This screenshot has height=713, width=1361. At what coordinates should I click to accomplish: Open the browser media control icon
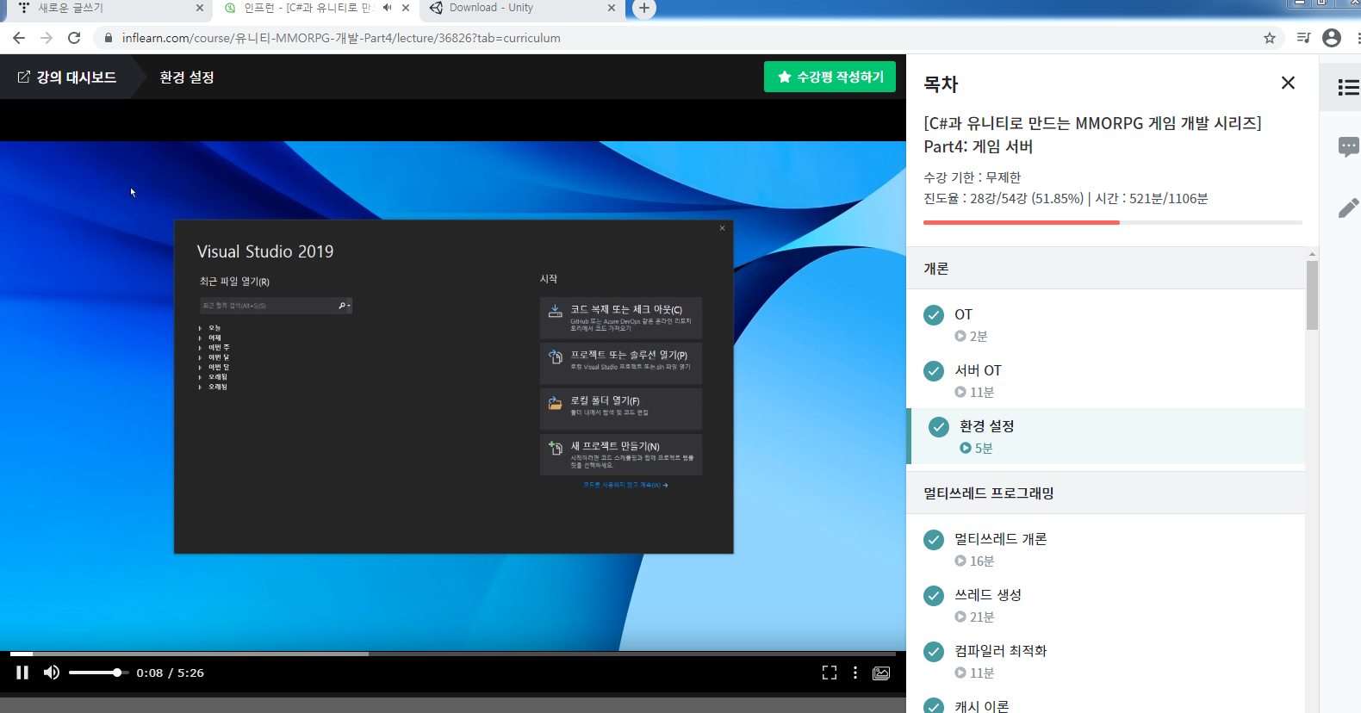point(1304,38)
